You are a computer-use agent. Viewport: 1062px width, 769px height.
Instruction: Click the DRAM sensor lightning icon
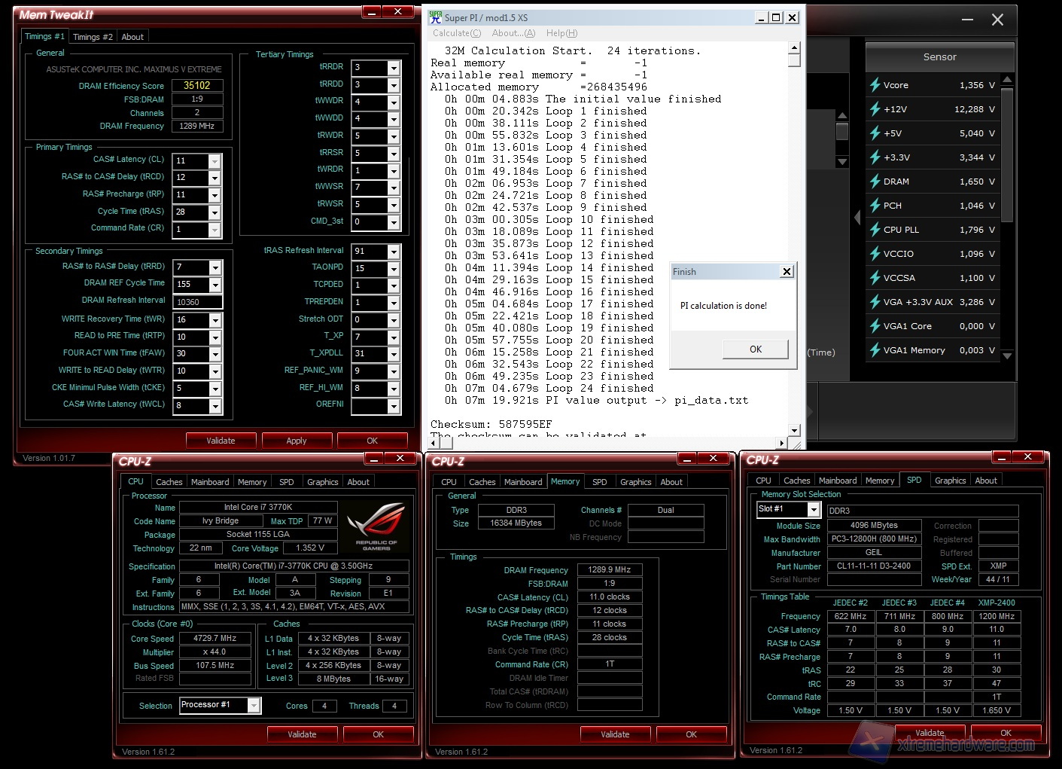875,182
